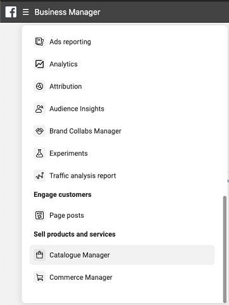This screenshot has height=305, width=229.
Task: Click the Attribution icon
Action: click(x=39, y=86)
